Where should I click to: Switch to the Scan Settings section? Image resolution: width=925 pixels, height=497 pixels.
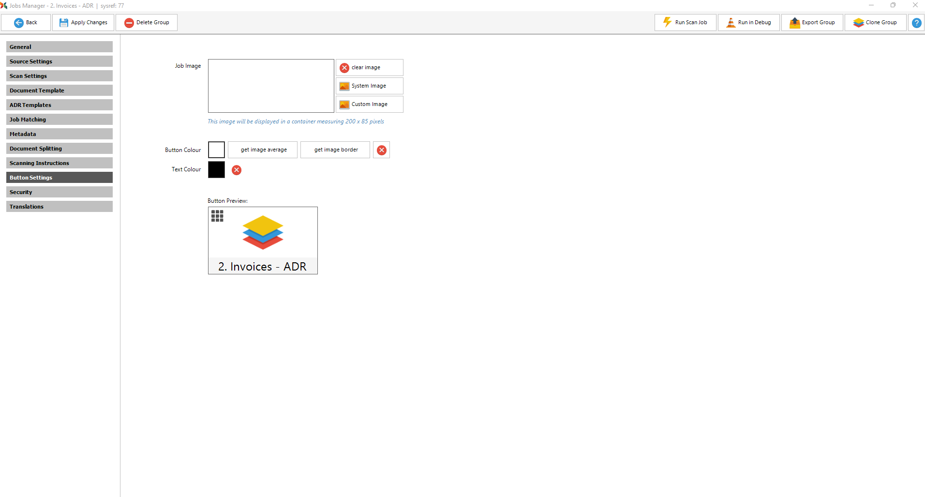click(59, 76)
